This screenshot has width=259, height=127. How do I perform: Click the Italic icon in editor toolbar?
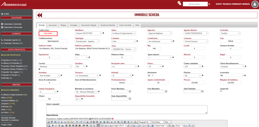(x=56, y=126)
